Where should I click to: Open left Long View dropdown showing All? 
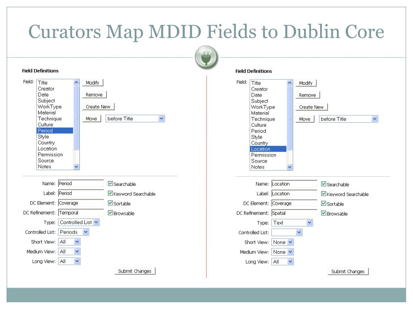(69, 261)
